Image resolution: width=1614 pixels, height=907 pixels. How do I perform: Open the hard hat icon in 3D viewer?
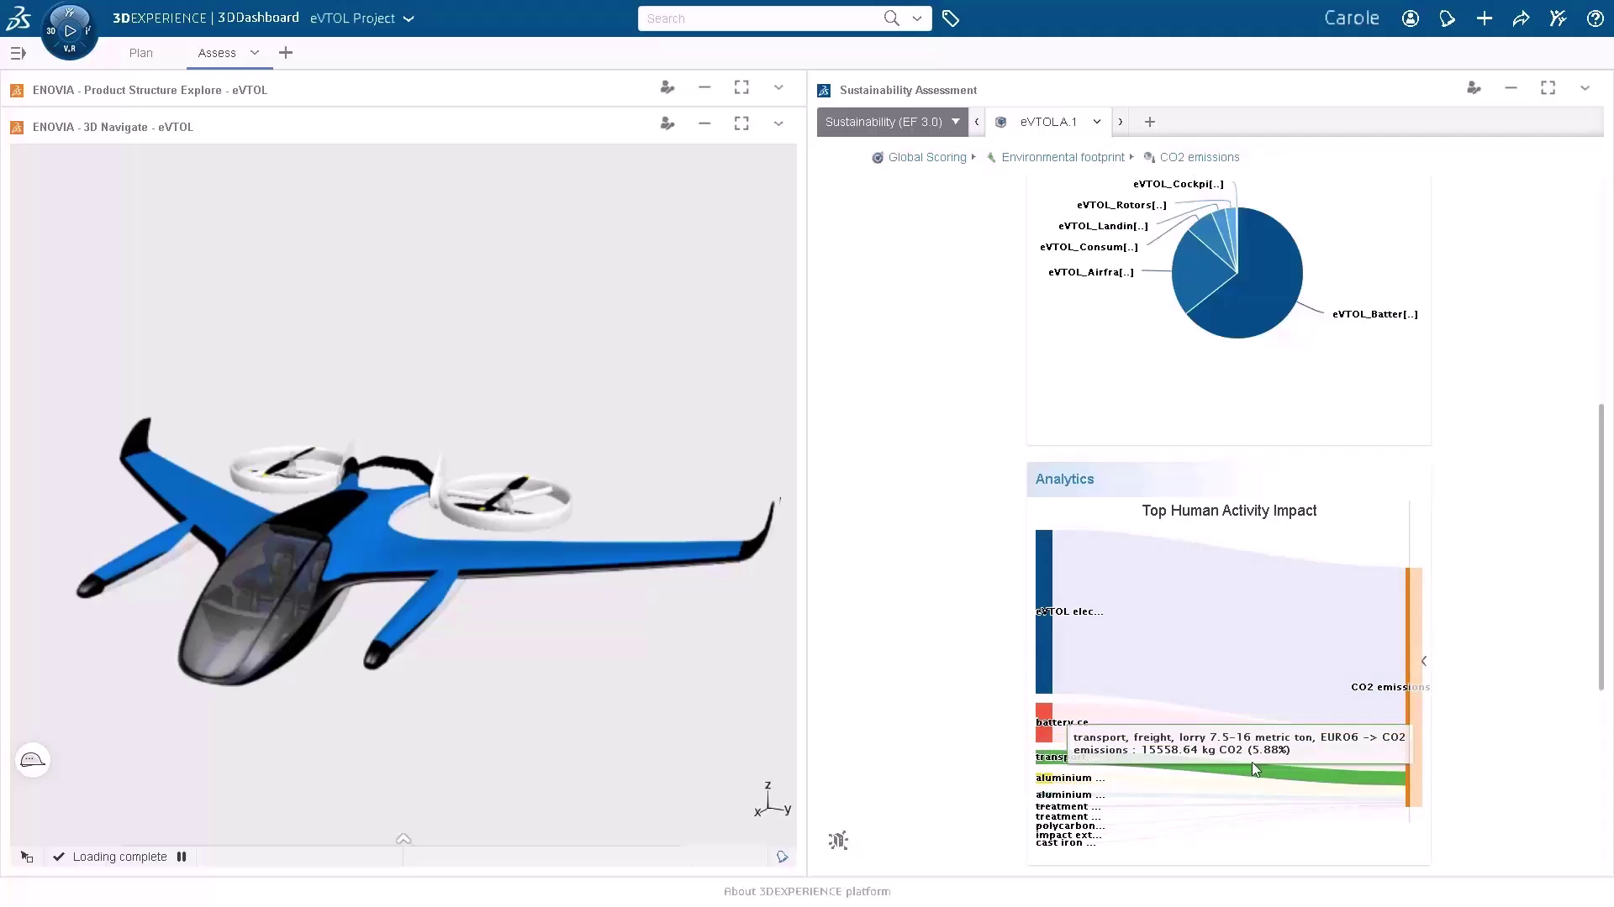coord(33,760)
